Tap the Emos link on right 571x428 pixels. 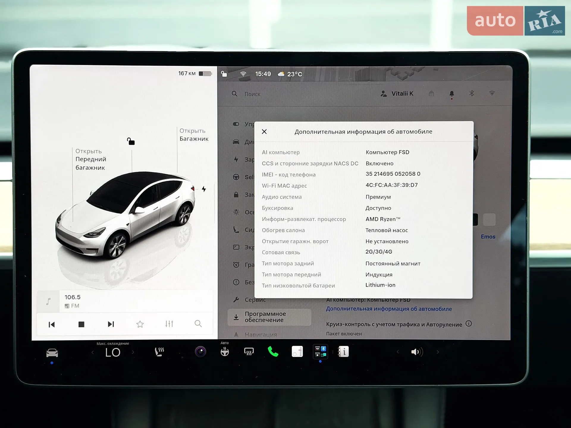pos(488,237)
